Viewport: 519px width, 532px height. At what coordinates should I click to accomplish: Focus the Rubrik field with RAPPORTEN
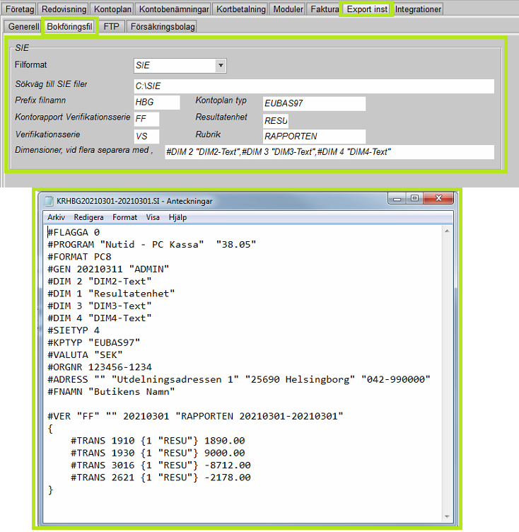313,136
